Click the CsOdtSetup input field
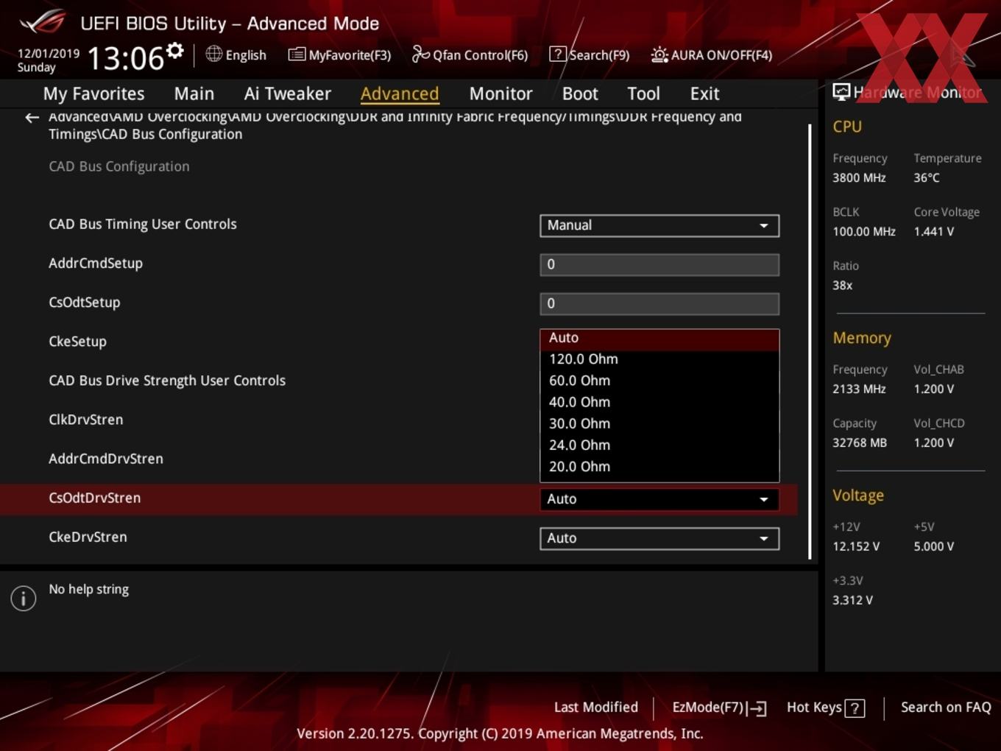 point(659,303)
